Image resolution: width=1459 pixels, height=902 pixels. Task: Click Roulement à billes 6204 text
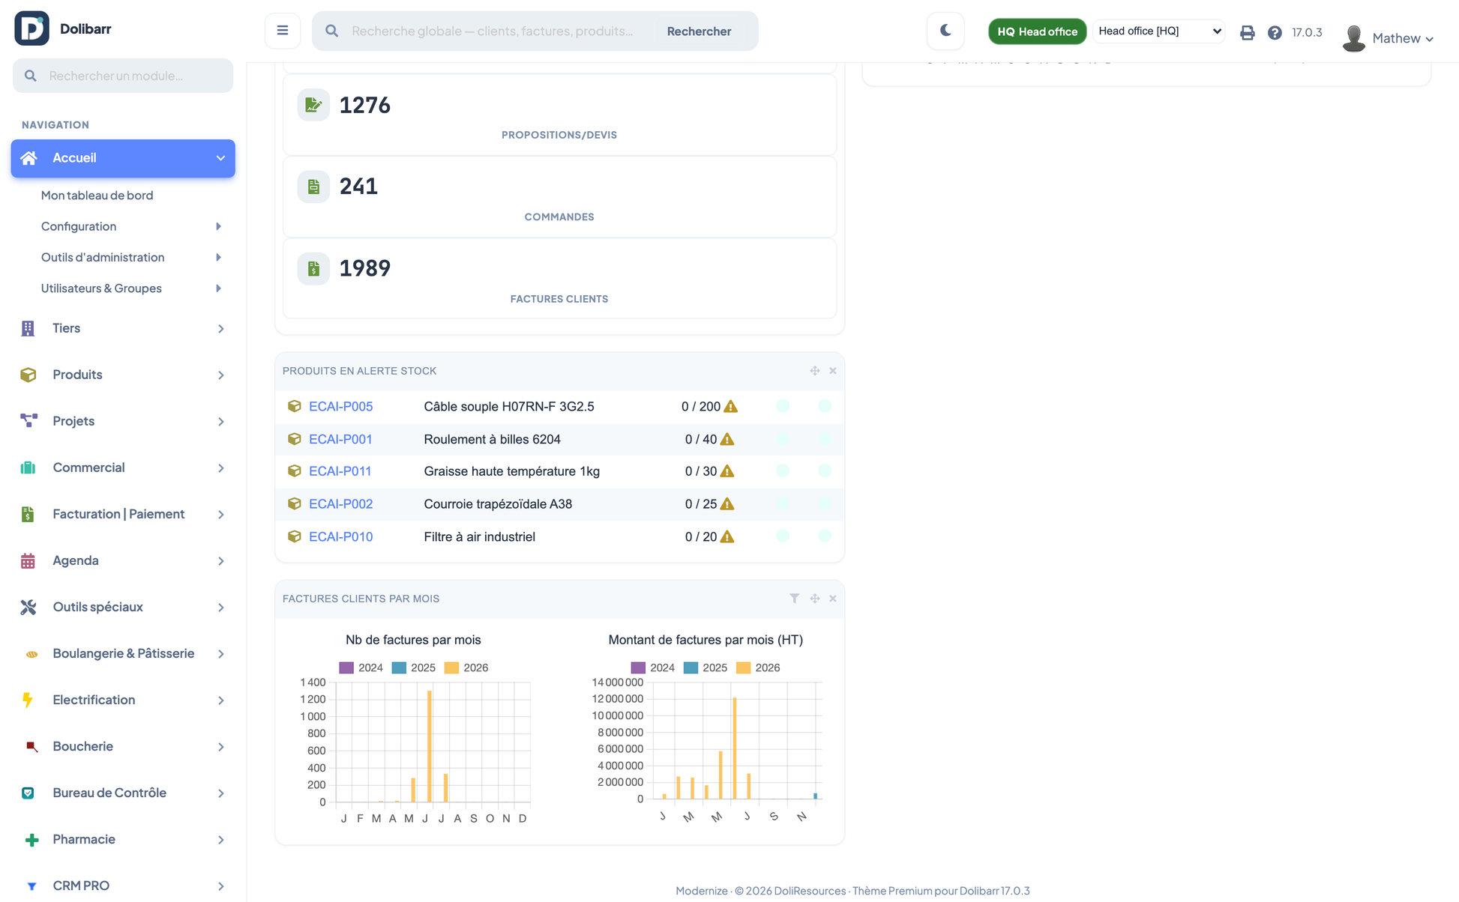coord(492,439)
